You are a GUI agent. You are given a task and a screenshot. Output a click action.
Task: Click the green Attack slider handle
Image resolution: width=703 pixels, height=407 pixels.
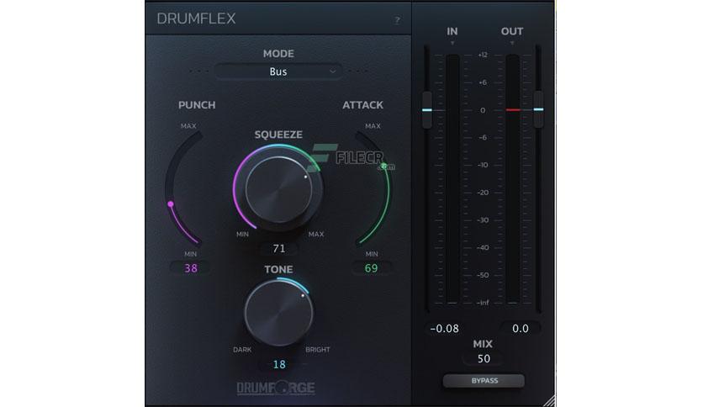pos(384,166)
